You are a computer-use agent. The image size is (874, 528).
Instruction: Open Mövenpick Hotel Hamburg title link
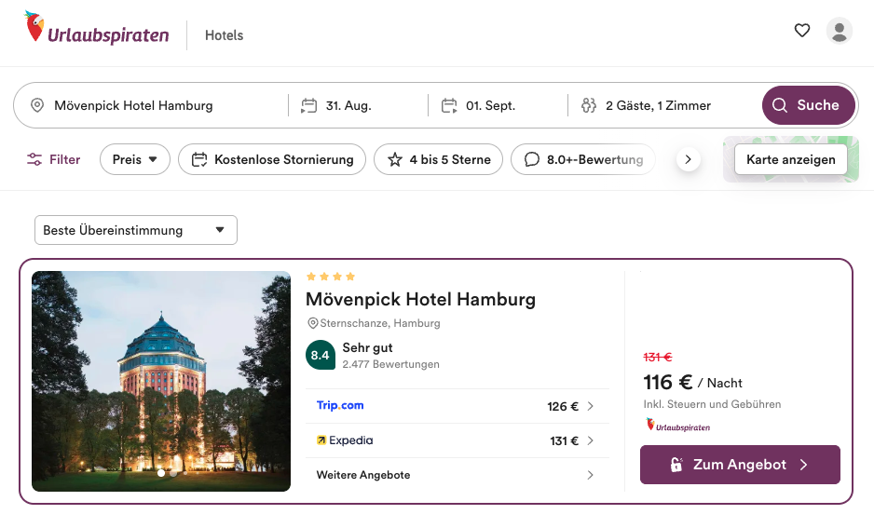click(x=421, y=299)
